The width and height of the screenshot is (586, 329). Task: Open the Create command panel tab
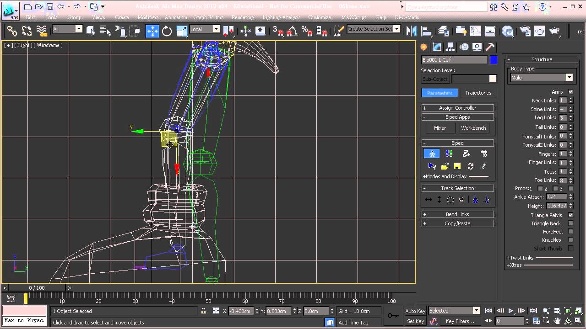click(424, 47)
